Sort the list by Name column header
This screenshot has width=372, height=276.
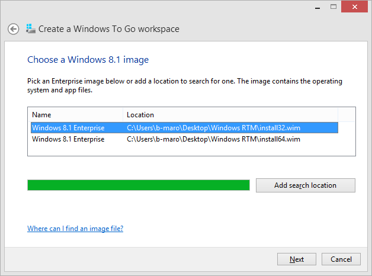click(75, 114)
